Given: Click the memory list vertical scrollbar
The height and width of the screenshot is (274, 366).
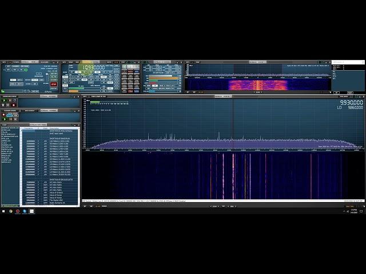Looking at the screenshot, I should pos(79,167).
